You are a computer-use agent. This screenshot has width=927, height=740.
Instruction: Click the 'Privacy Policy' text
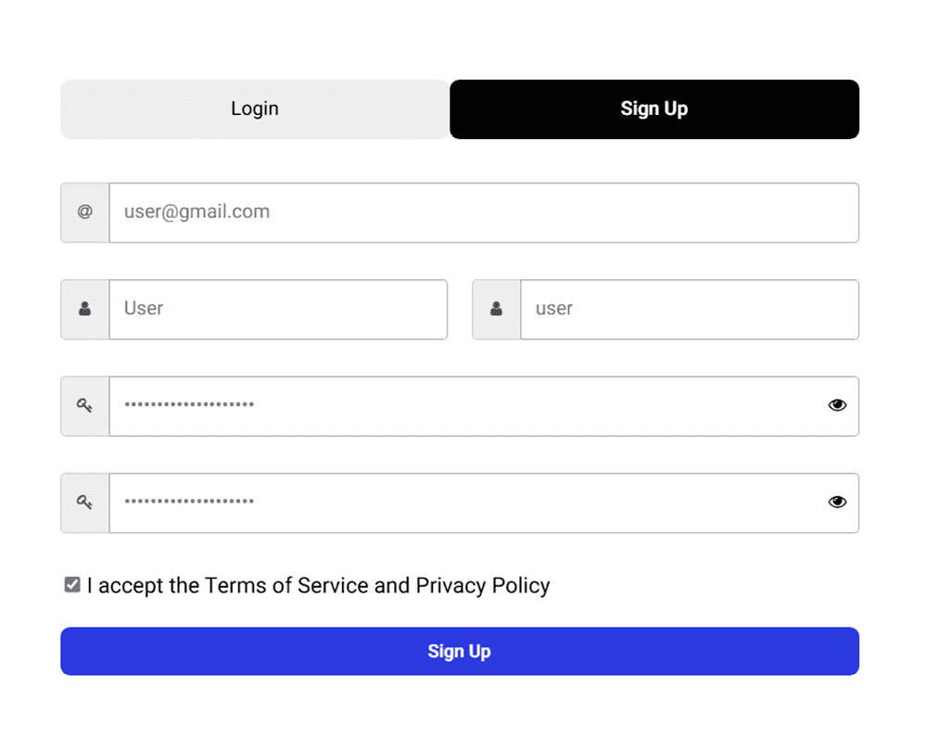[482, 586]
